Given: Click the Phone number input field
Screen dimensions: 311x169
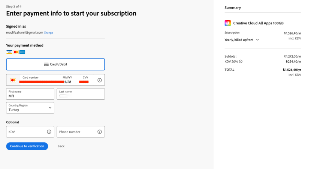Looking at the screenshot, I should (x=76, y=132).
